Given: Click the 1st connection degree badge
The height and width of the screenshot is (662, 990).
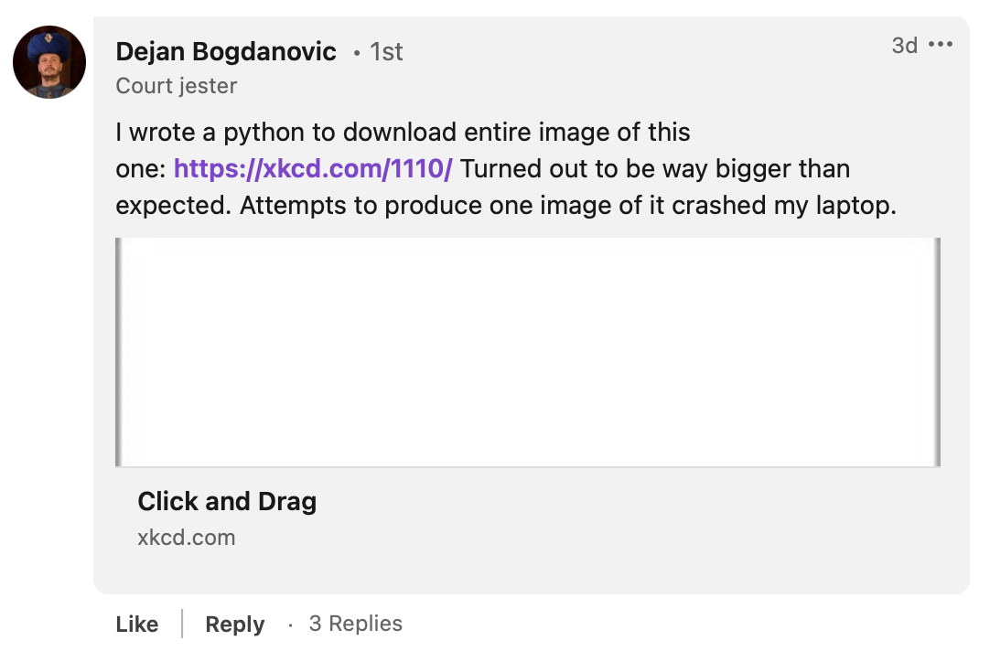Looking at the screenshot, I should tap(388, 52).
